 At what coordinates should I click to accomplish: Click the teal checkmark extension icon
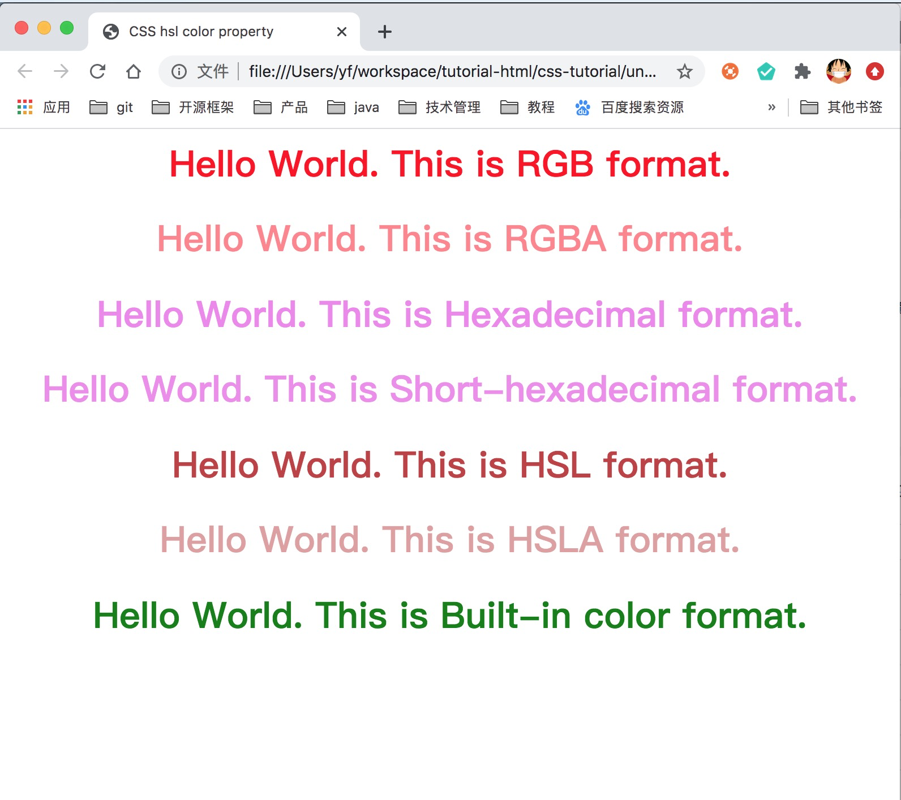766,71
